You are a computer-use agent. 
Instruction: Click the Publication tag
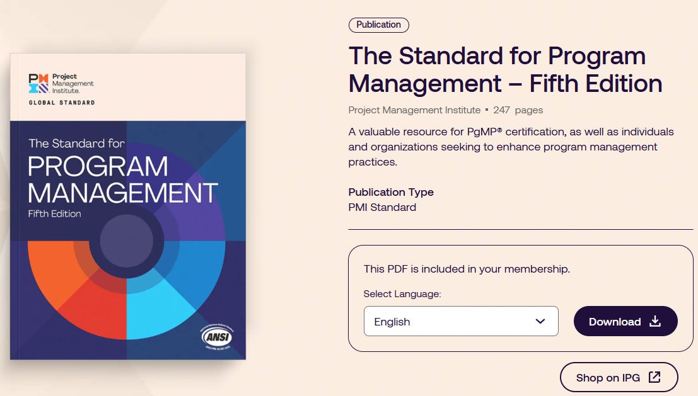click(378, 25)
